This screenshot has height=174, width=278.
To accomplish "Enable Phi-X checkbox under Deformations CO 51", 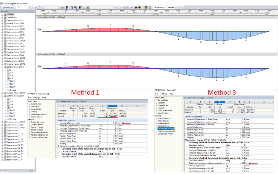I will point(8,110).
